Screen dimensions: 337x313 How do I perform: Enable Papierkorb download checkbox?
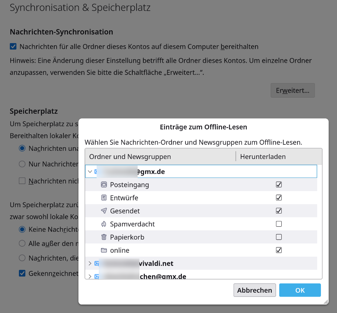[x=279, y=237]
